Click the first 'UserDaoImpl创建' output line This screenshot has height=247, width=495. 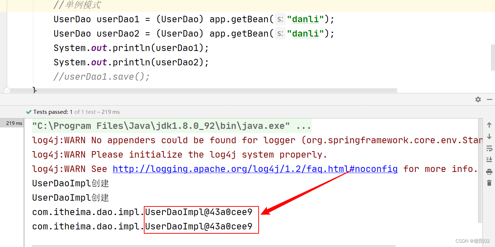click(x=71, y=183)
